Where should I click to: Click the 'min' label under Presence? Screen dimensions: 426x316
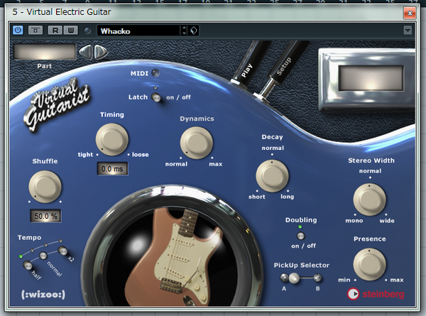(x=344, y=280)
